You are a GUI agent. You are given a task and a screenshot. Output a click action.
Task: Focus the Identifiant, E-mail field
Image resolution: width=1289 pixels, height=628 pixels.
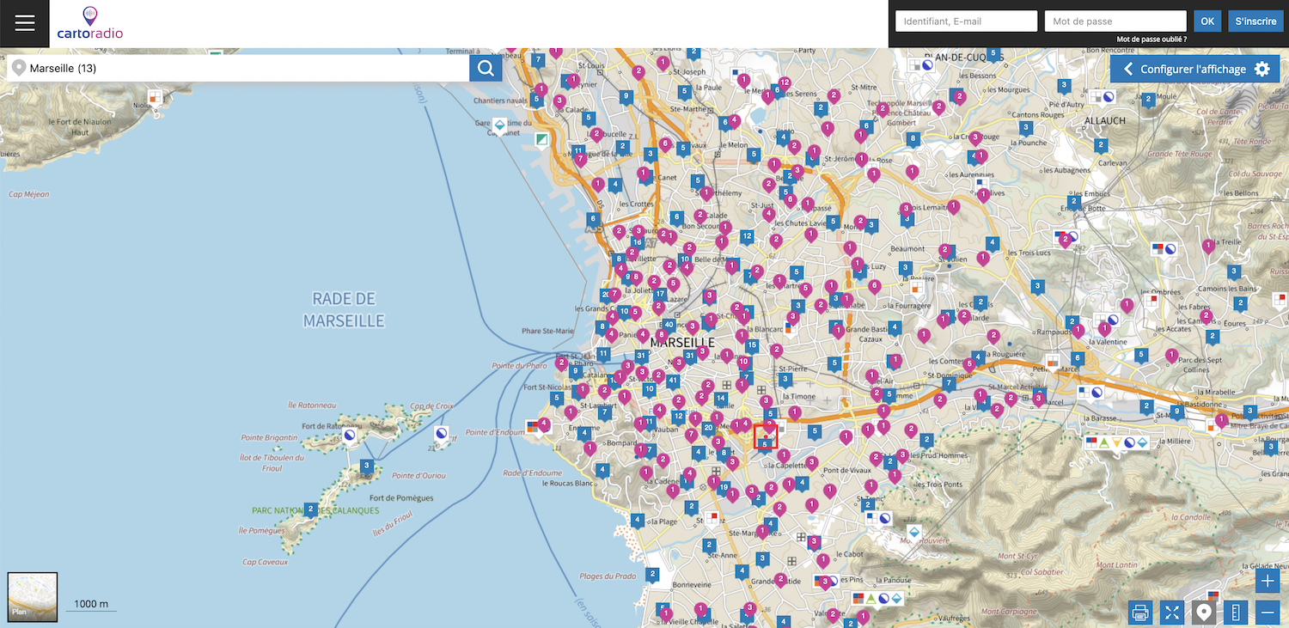[x=966, y=21]
